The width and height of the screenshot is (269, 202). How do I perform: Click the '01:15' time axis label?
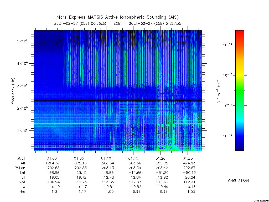pos(133,158)
